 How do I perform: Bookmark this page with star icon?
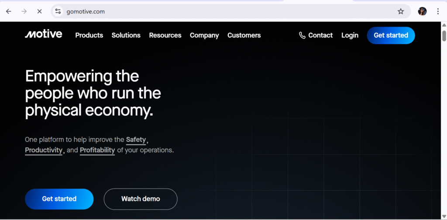(x=401, y=11)
